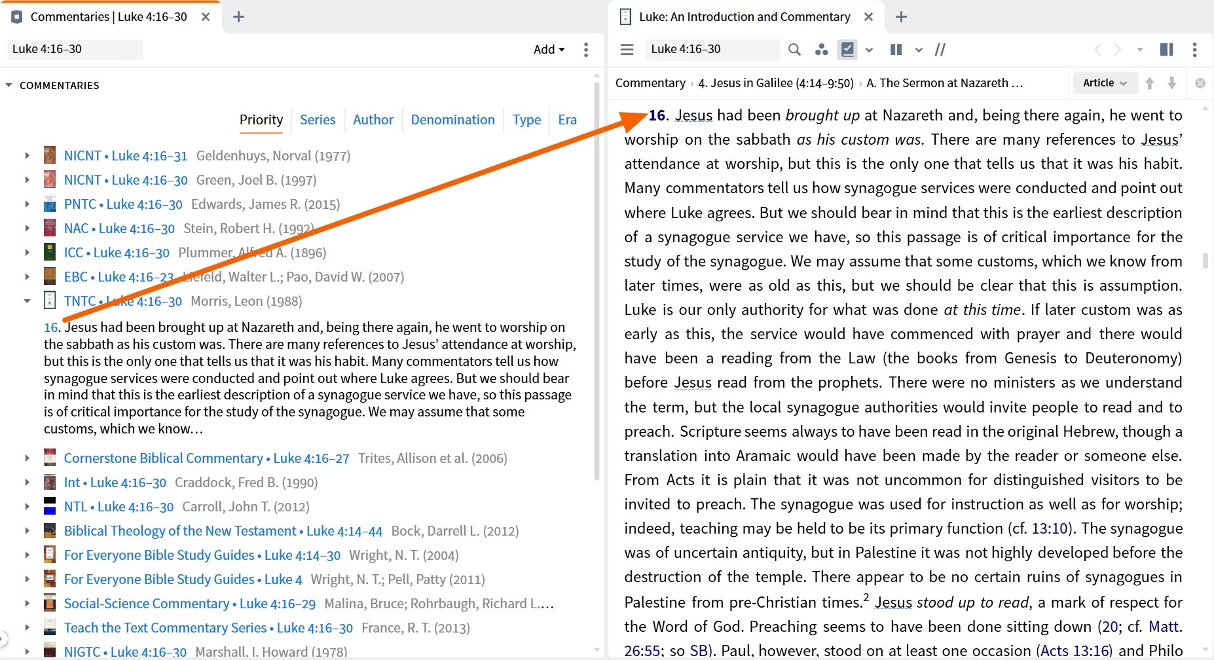The width and height of the screenshot is (1214, 660).
Task: Click the NTL book cover icon
Action: (50, 506)
